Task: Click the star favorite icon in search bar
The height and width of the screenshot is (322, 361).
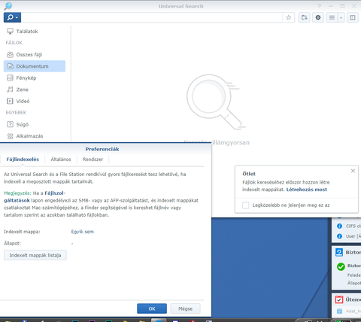Action: [289, 17]
